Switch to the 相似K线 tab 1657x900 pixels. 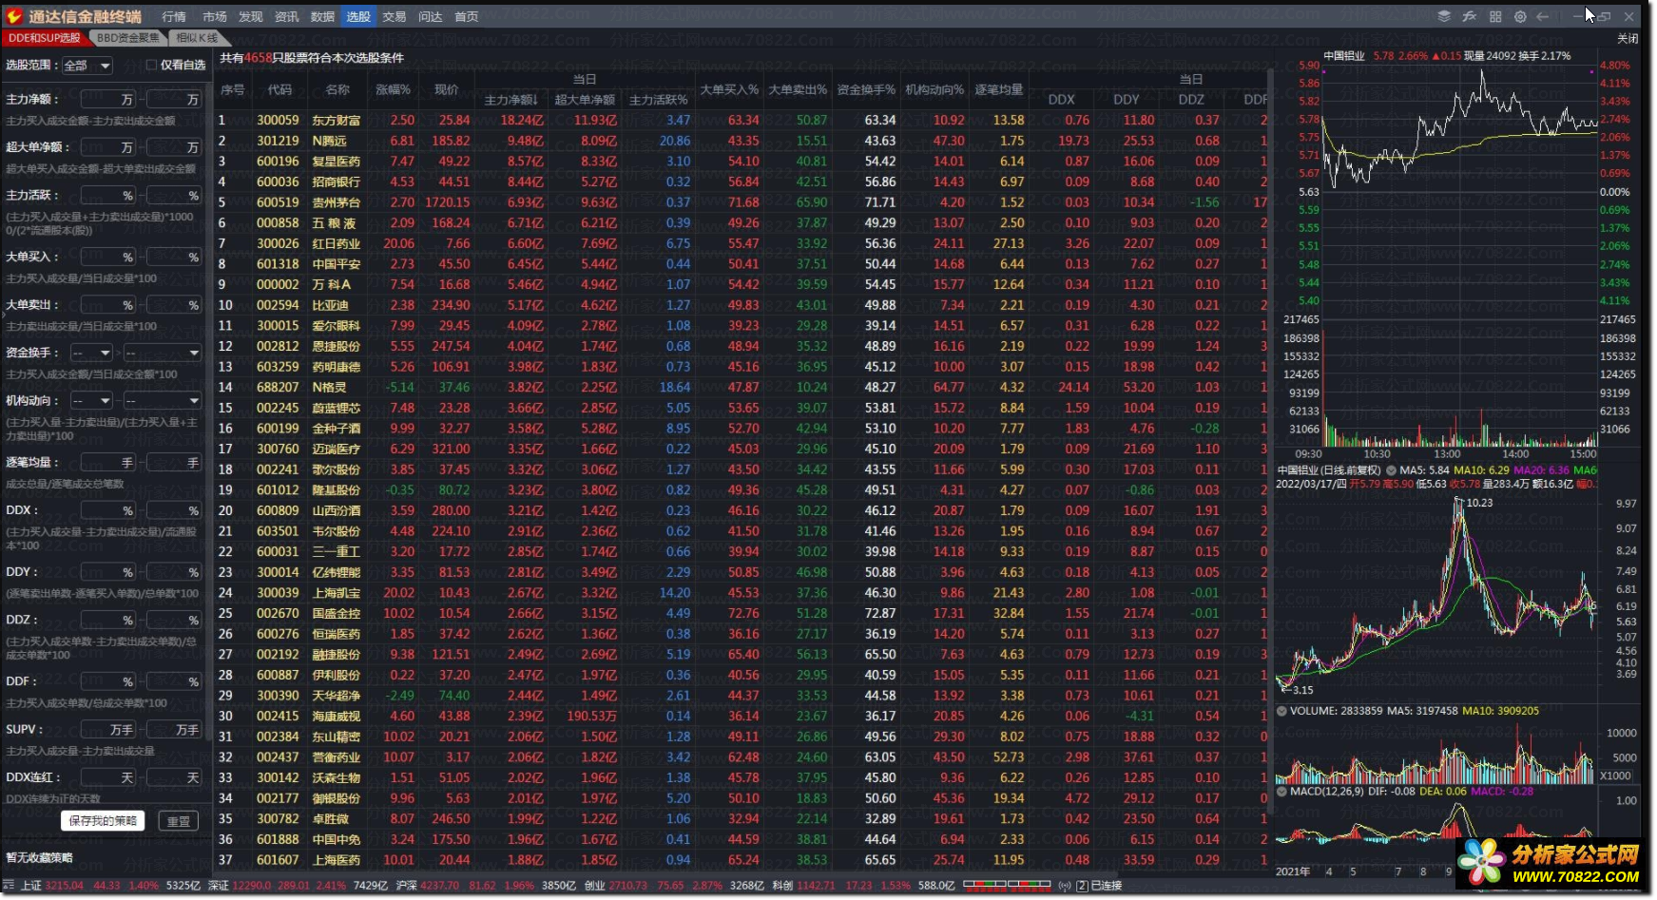[198, 38]
